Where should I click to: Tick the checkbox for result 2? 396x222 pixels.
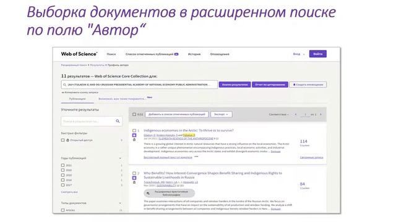[x=134, y=173]
